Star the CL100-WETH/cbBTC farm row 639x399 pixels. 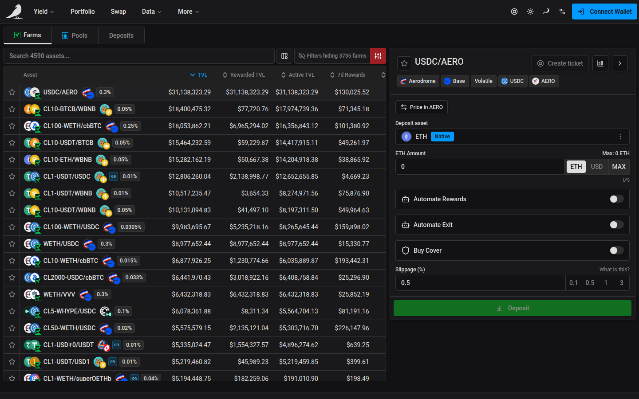[12, 126]
